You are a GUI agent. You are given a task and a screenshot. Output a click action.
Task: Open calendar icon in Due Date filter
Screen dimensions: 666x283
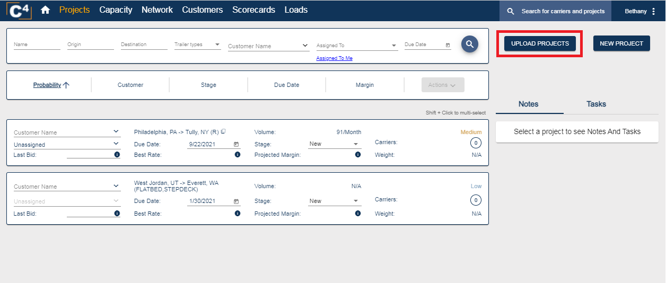(448, 45)
